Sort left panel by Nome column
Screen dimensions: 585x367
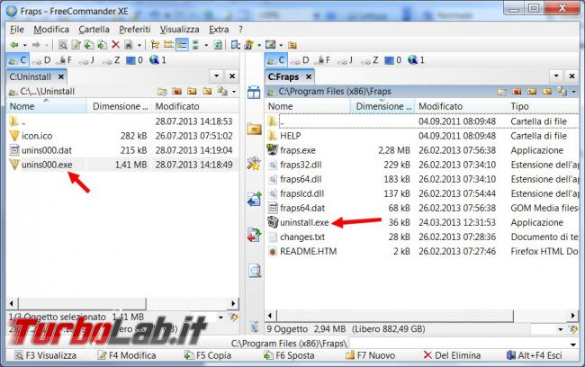[47, 106]
